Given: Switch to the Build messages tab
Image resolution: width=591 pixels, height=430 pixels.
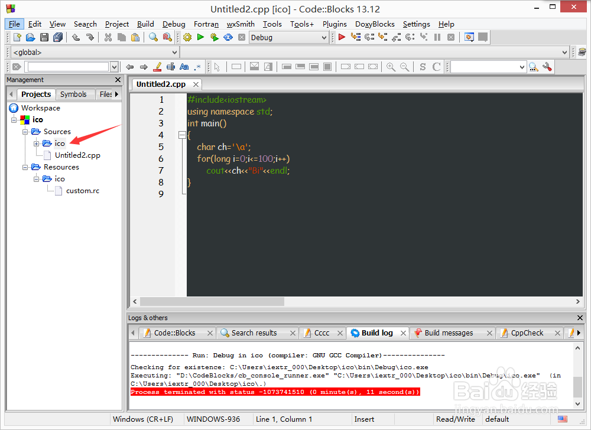Looking at the screenshot, I should 449,333.
